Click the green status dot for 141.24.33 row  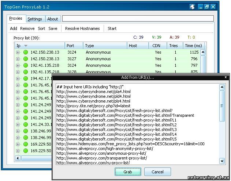pyautogui.click(x=26, y=124)
